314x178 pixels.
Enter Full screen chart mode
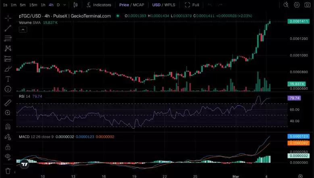(192, 5)
